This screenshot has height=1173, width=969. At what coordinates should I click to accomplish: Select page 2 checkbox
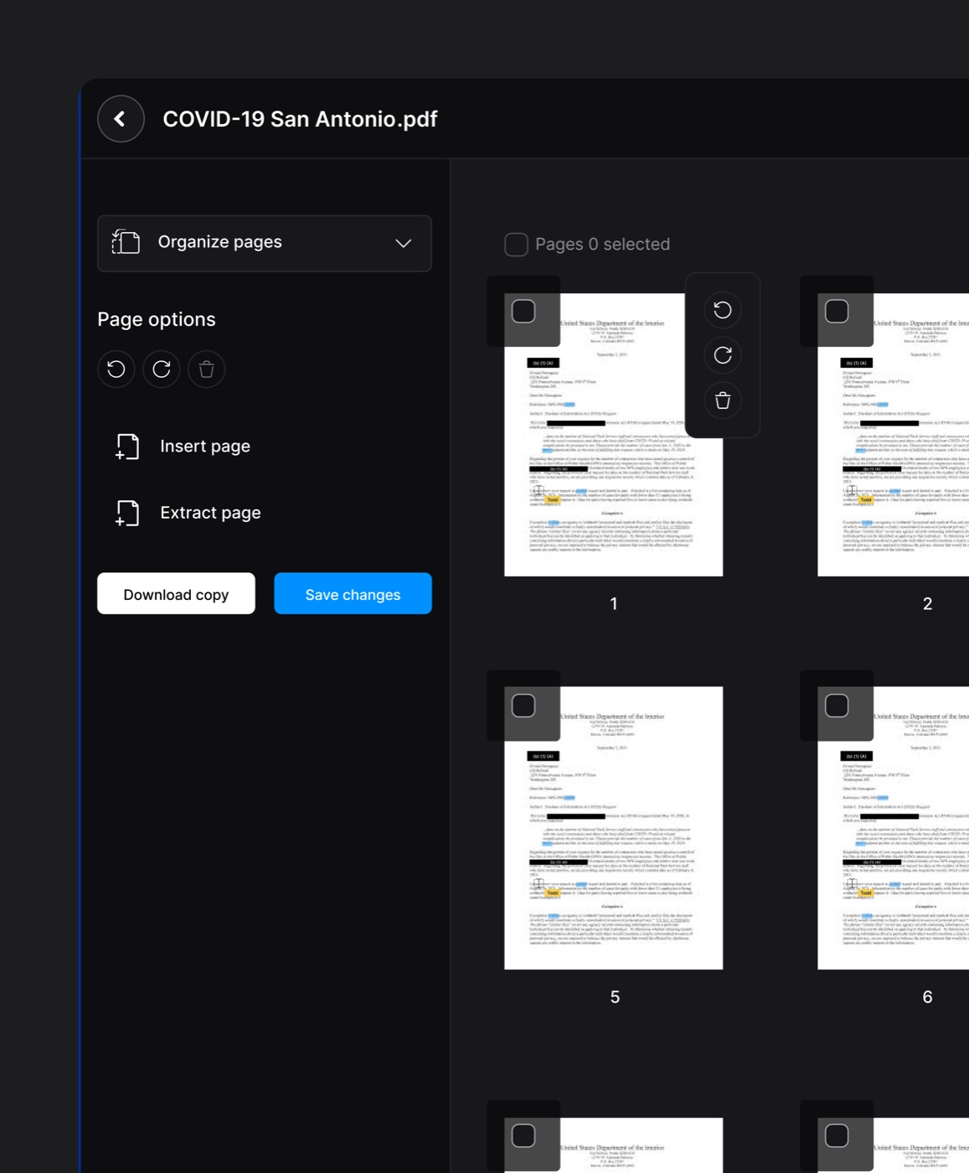(837, 311)
